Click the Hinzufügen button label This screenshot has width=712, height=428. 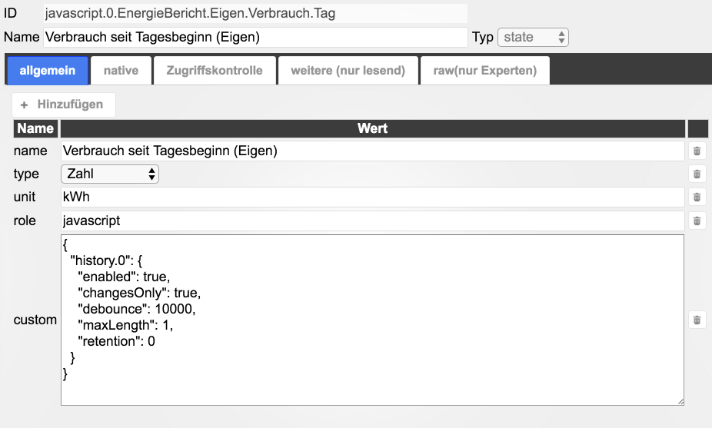pyautogui.click(x=70, y=105)
